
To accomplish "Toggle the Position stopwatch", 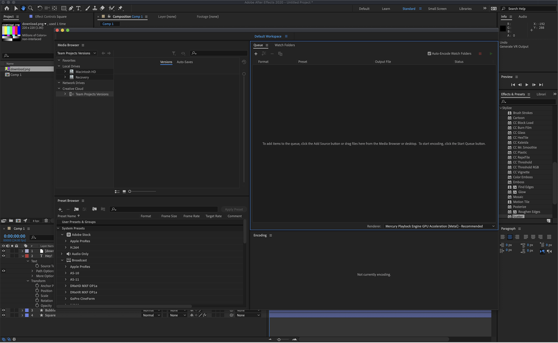I will click(37, 291).
